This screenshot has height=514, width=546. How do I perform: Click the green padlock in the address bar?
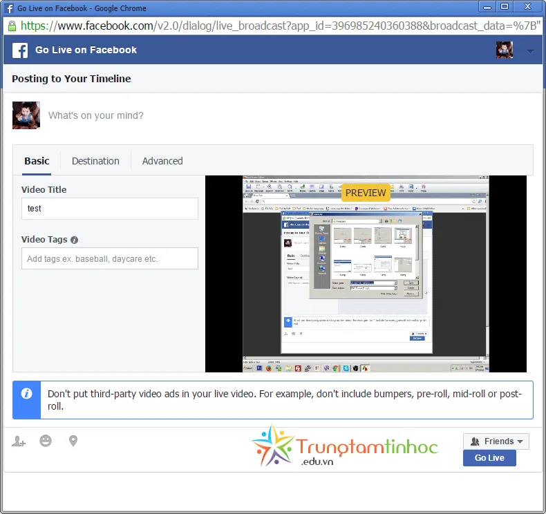tap(12, 26)
